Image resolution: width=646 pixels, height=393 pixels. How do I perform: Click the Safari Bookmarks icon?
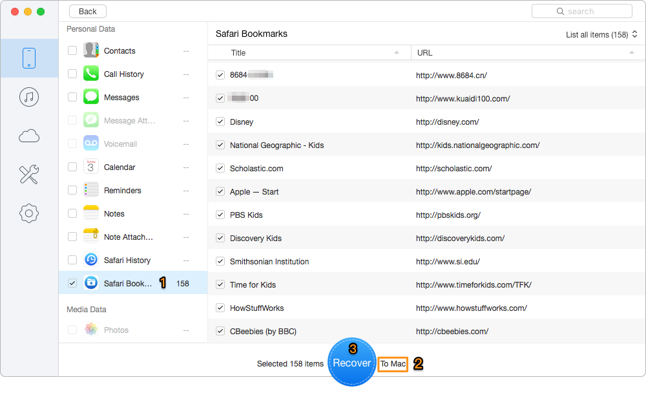(91, 283)
